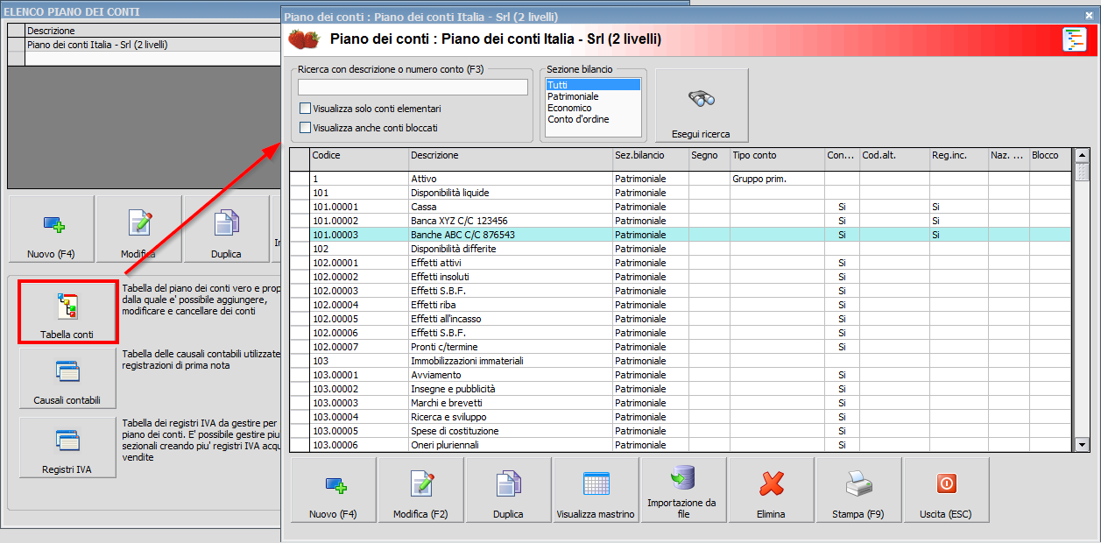Click Nuovo (F4) in Piano dei conti window
Screen dimensions: 1101x543
[334, 490]
